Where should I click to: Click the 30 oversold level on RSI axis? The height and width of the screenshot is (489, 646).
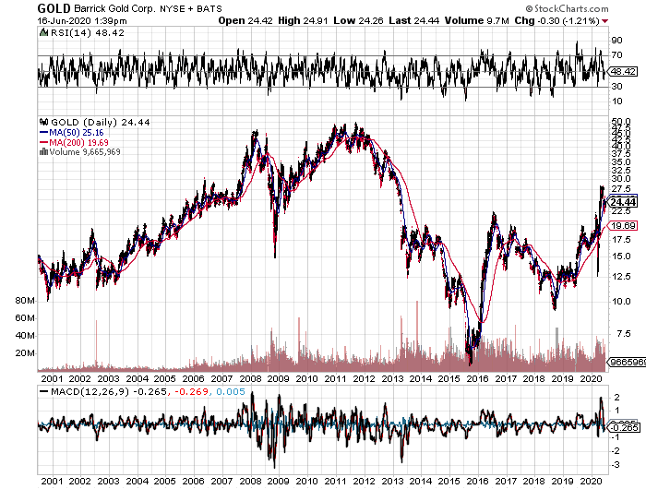click(616, 87)
